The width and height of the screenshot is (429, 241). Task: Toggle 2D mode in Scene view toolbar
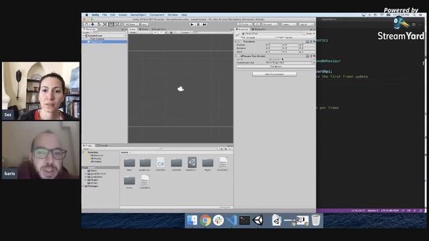[156, 32]
